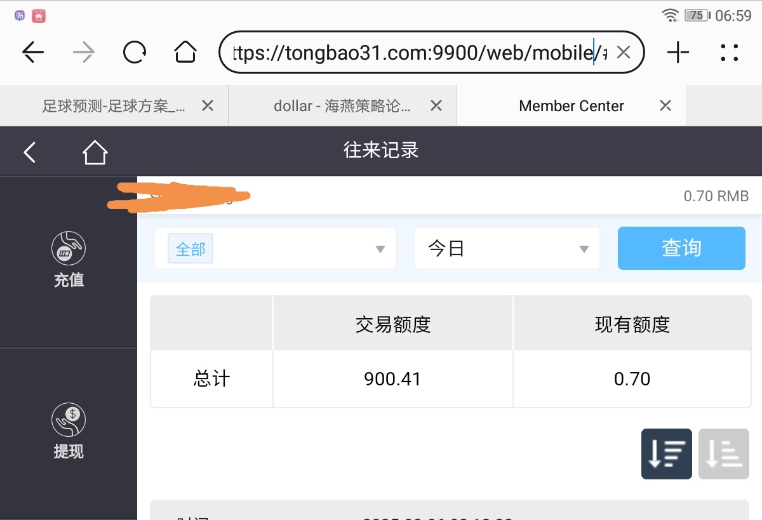Tap the browser back arrow
Screen dimensions: 762x520
click(33, 52)
